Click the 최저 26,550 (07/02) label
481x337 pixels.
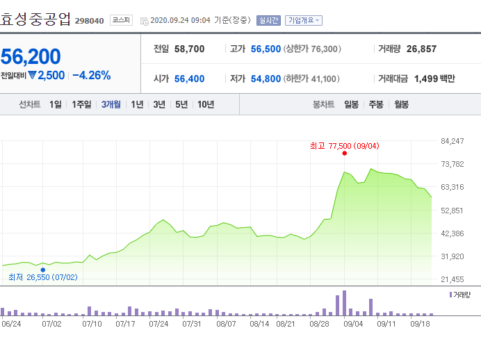(x=43, y=277)
